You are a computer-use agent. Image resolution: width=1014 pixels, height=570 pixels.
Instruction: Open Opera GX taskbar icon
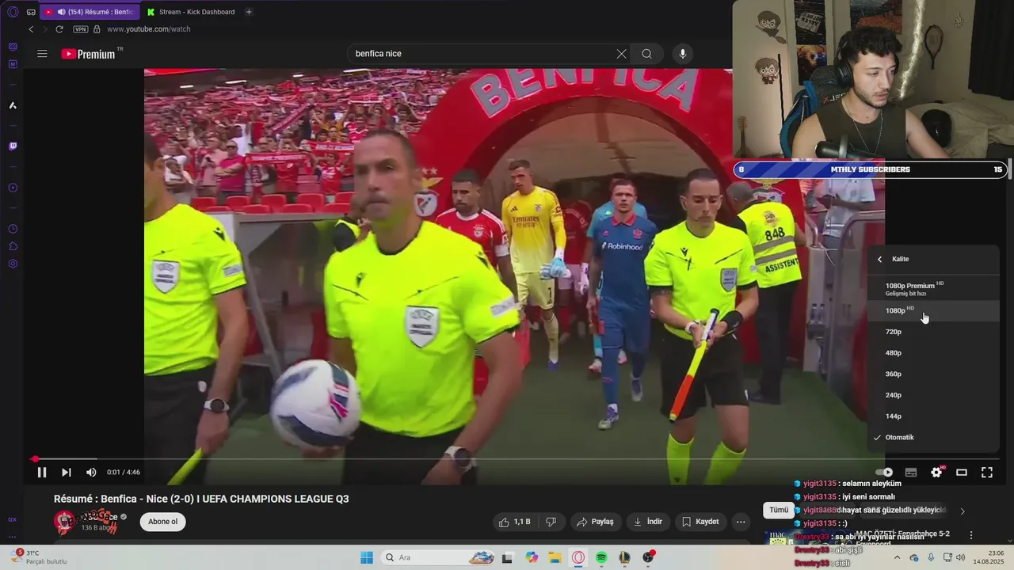pos(578,557)
